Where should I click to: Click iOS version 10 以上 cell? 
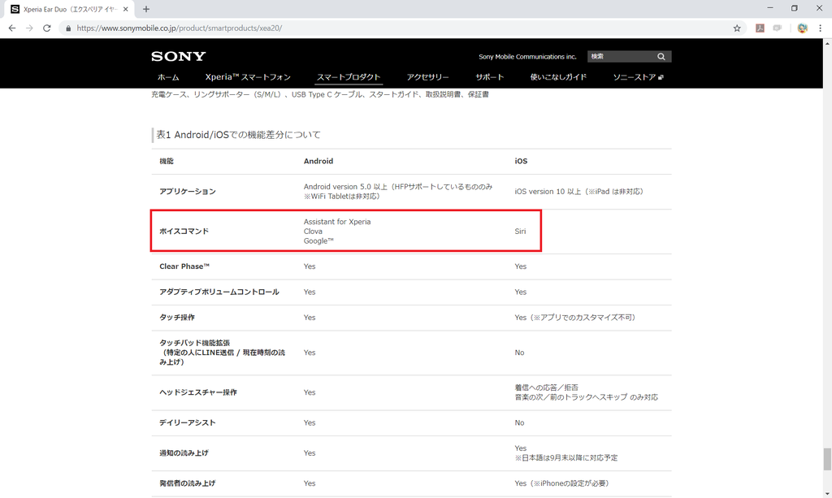pos(578,192)
